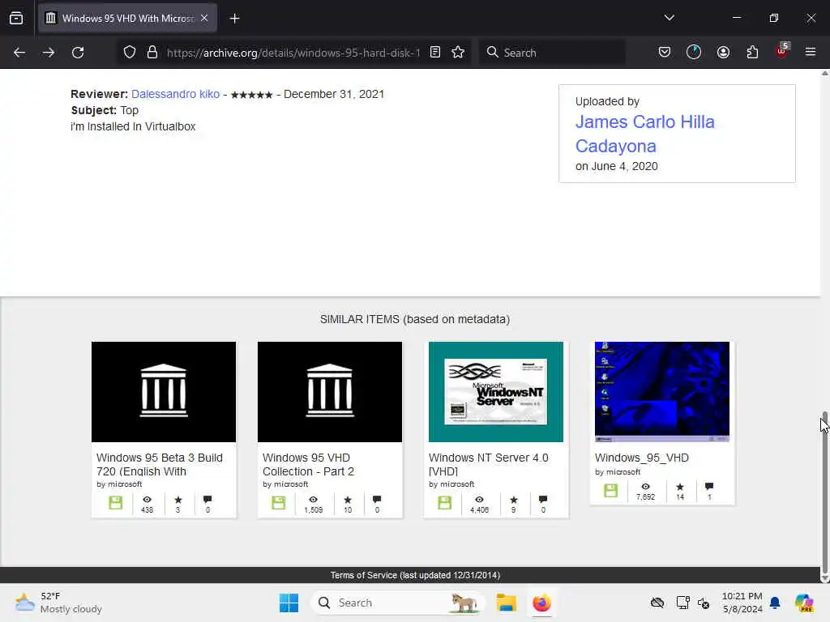830x622 pixels.
Task: Click the Windows_95_VHD item title
Action: pyautogui.click(x=642, y=458)
